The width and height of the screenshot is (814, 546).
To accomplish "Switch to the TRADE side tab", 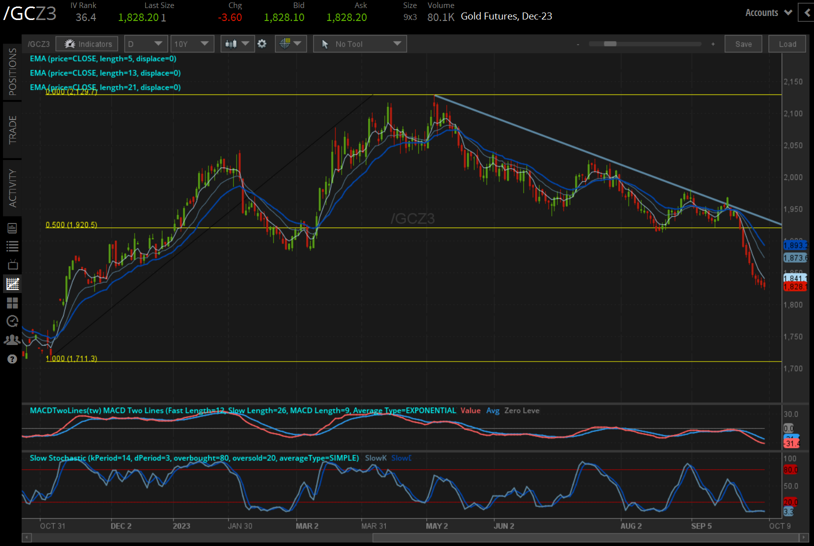I will point(12,129).
